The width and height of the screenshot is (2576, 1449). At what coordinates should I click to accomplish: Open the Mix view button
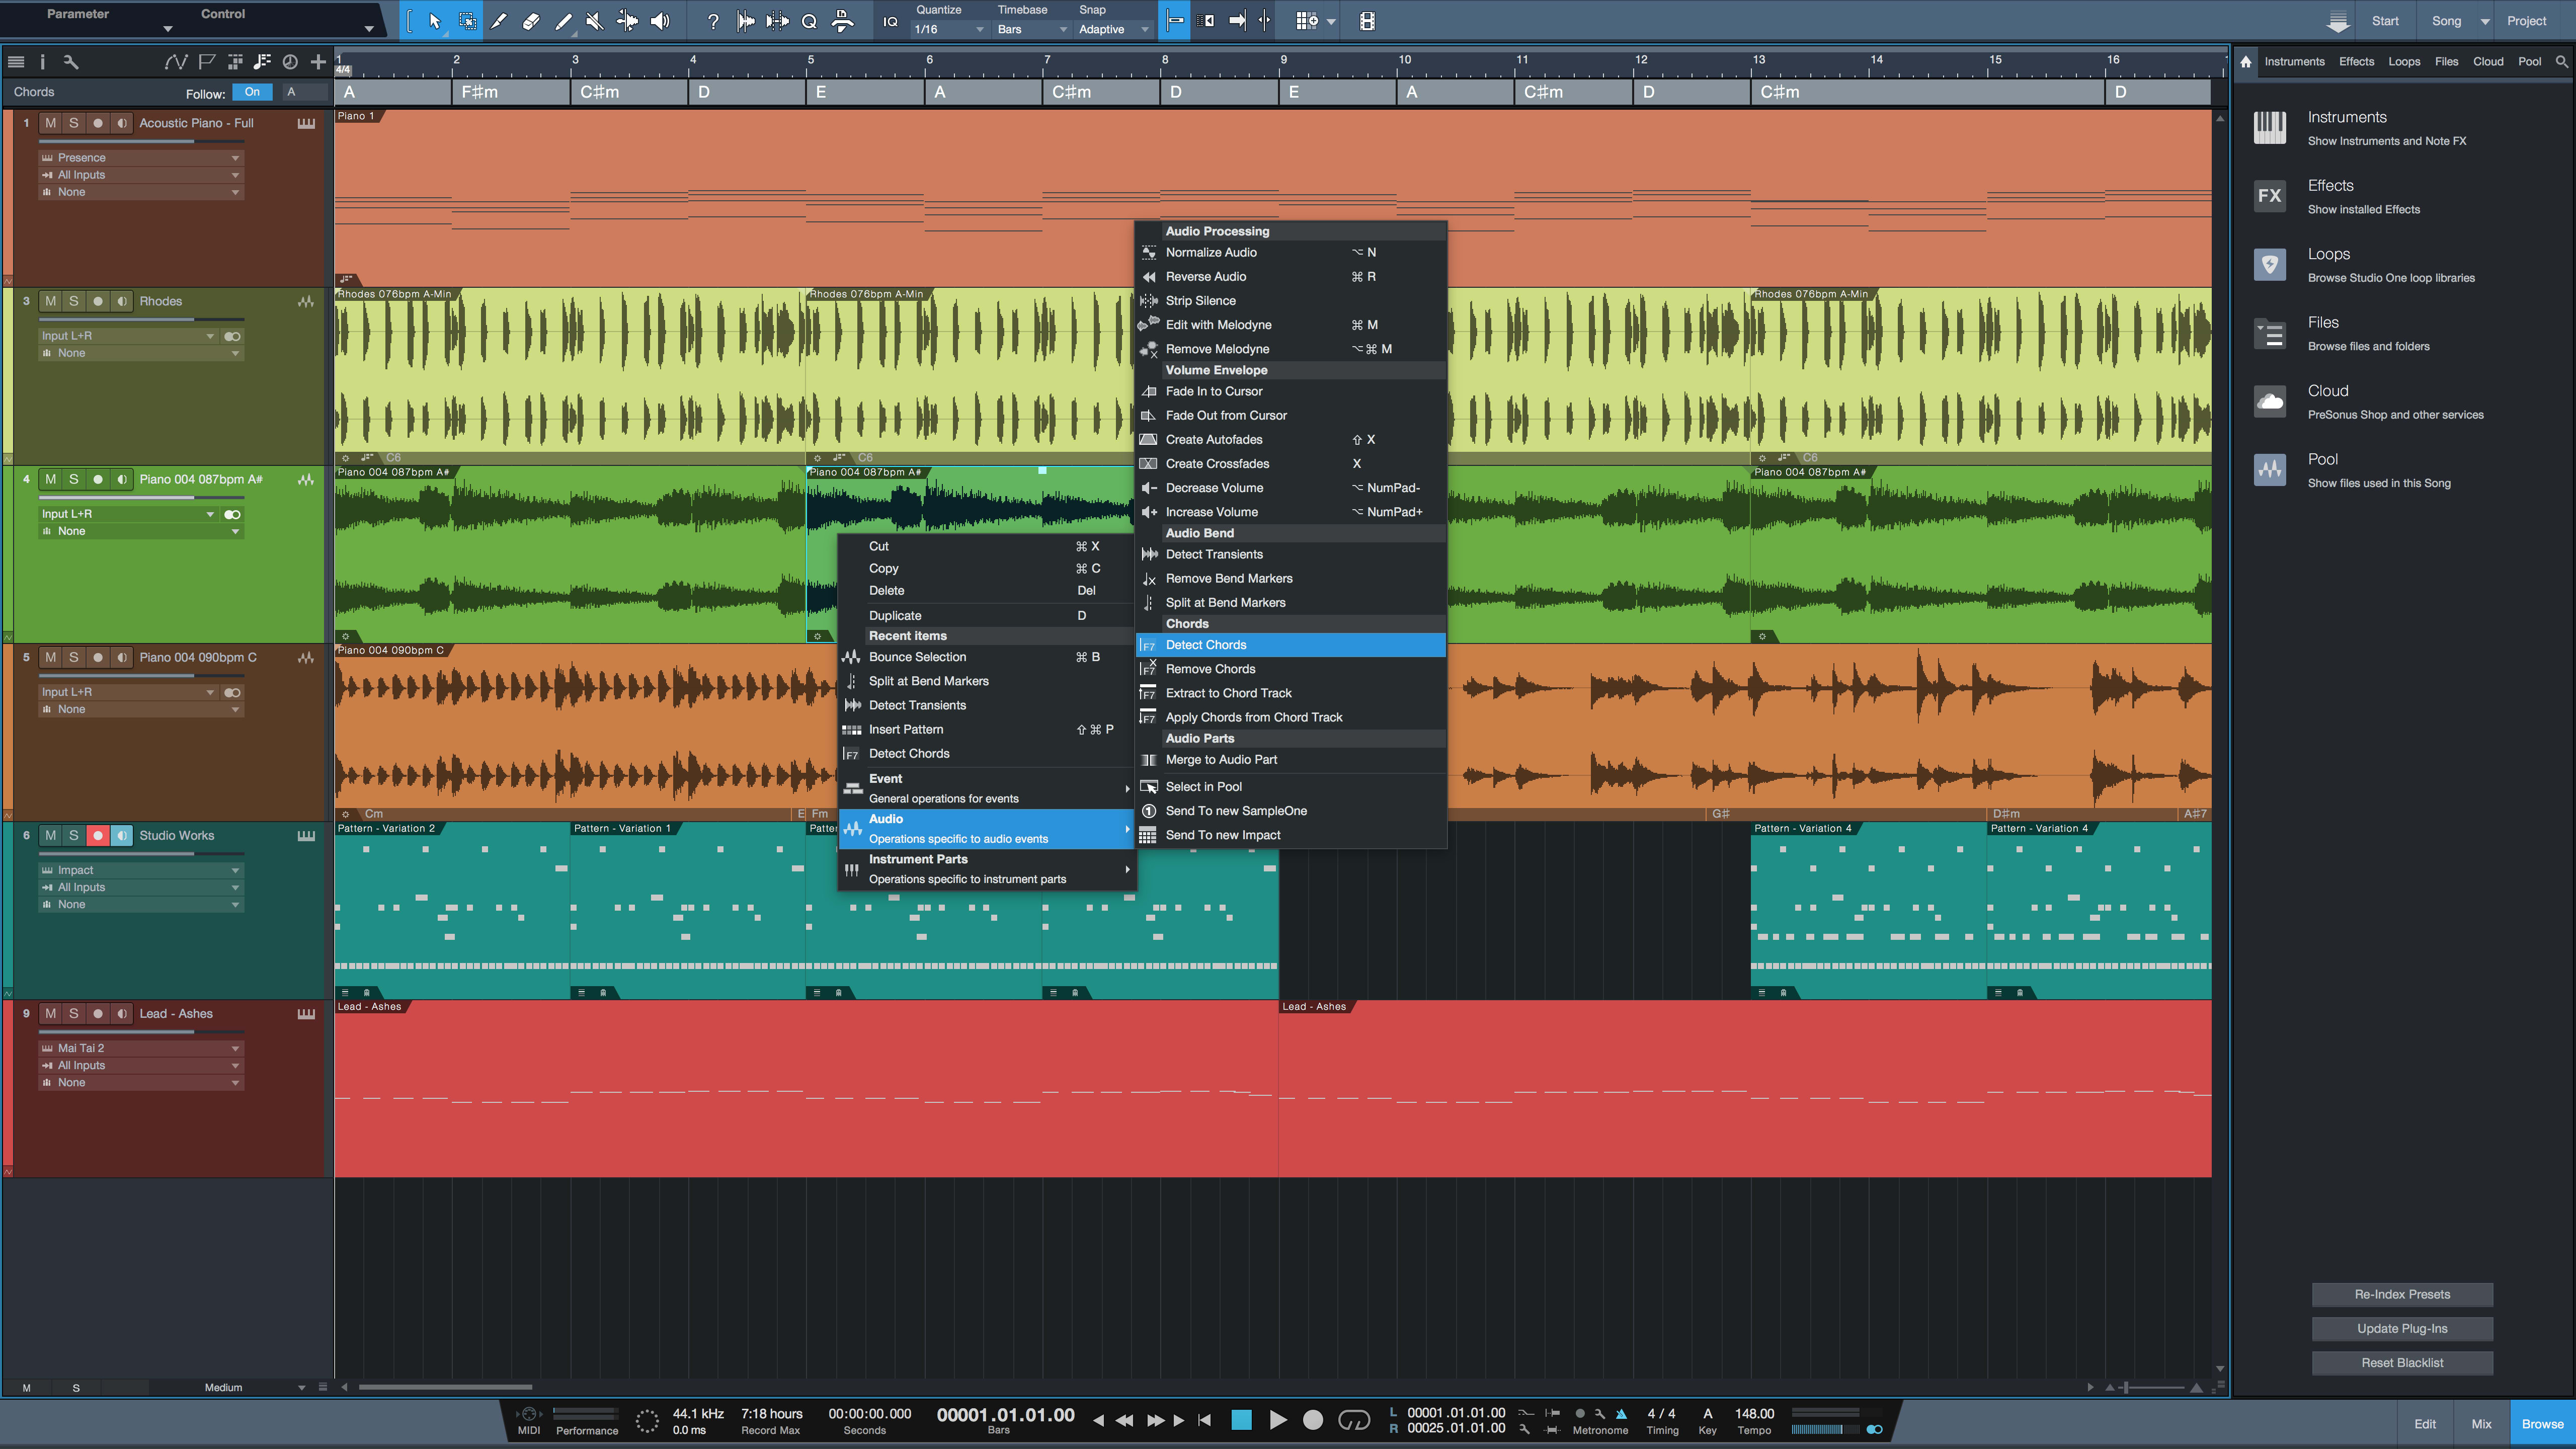[x=2481, y=1424]
